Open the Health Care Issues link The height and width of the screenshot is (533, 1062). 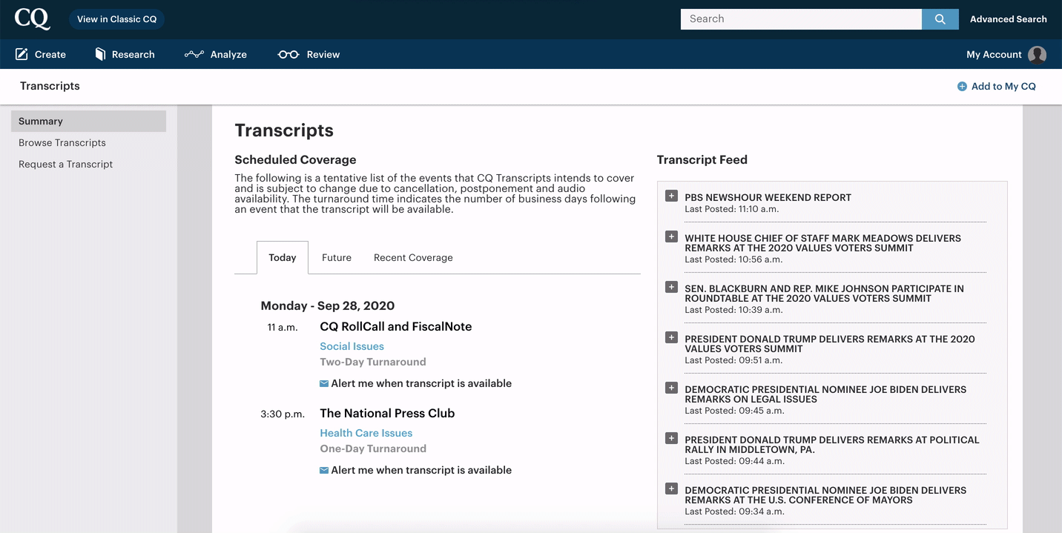pyautogui.click(x=366, y=433)
